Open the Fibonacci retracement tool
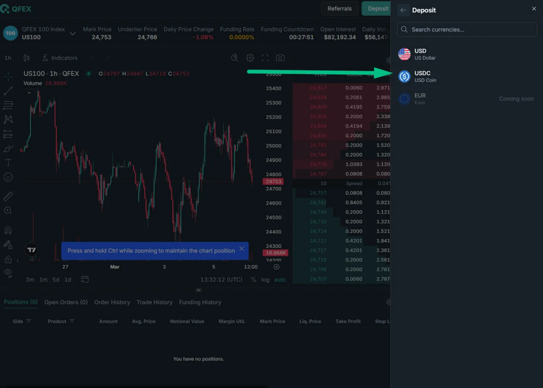This screenshot has height=388, width=543. point(8,105)
